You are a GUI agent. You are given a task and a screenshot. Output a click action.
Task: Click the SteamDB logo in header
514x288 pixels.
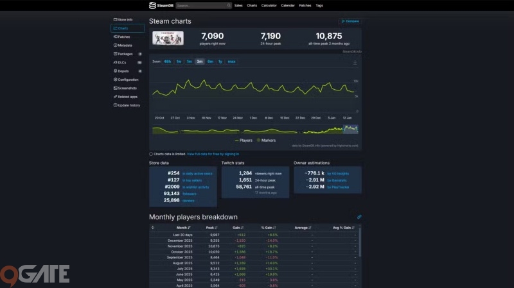[161, 5]
